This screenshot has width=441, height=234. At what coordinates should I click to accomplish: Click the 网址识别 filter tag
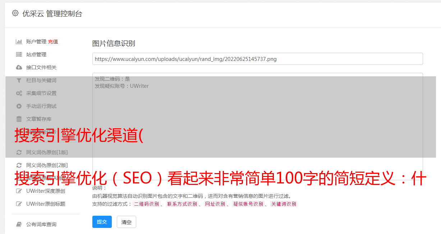click(x=215, y=204)
